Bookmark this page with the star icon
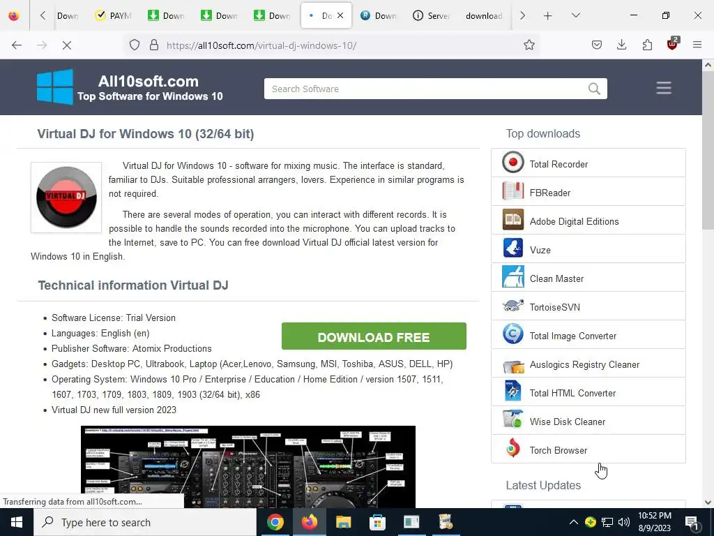Image resolution: width=714 pixels, height=536 pixels. tap(529, 45)
